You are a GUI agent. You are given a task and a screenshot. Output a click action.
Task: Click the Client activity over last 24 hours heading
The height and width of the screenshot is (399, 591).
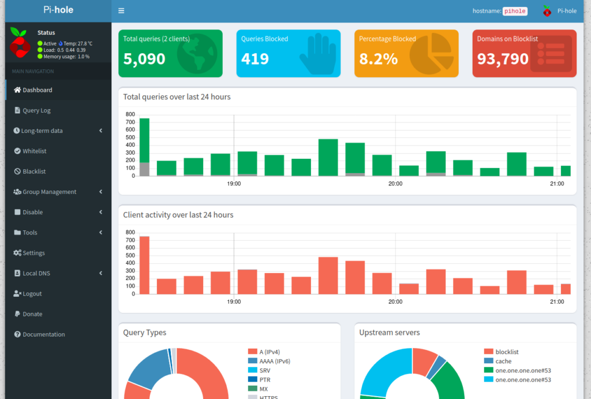tap(178, 215)
